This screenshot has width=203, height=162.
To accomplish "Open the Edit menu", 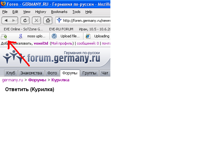I will click(x=15, y=12).
